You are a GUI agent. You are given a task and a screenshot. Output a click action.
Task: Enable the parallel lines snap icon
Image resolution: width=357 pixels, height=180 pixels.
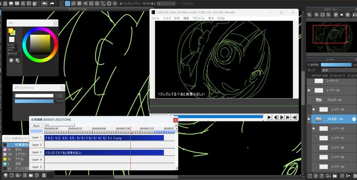tap(73, 4)
